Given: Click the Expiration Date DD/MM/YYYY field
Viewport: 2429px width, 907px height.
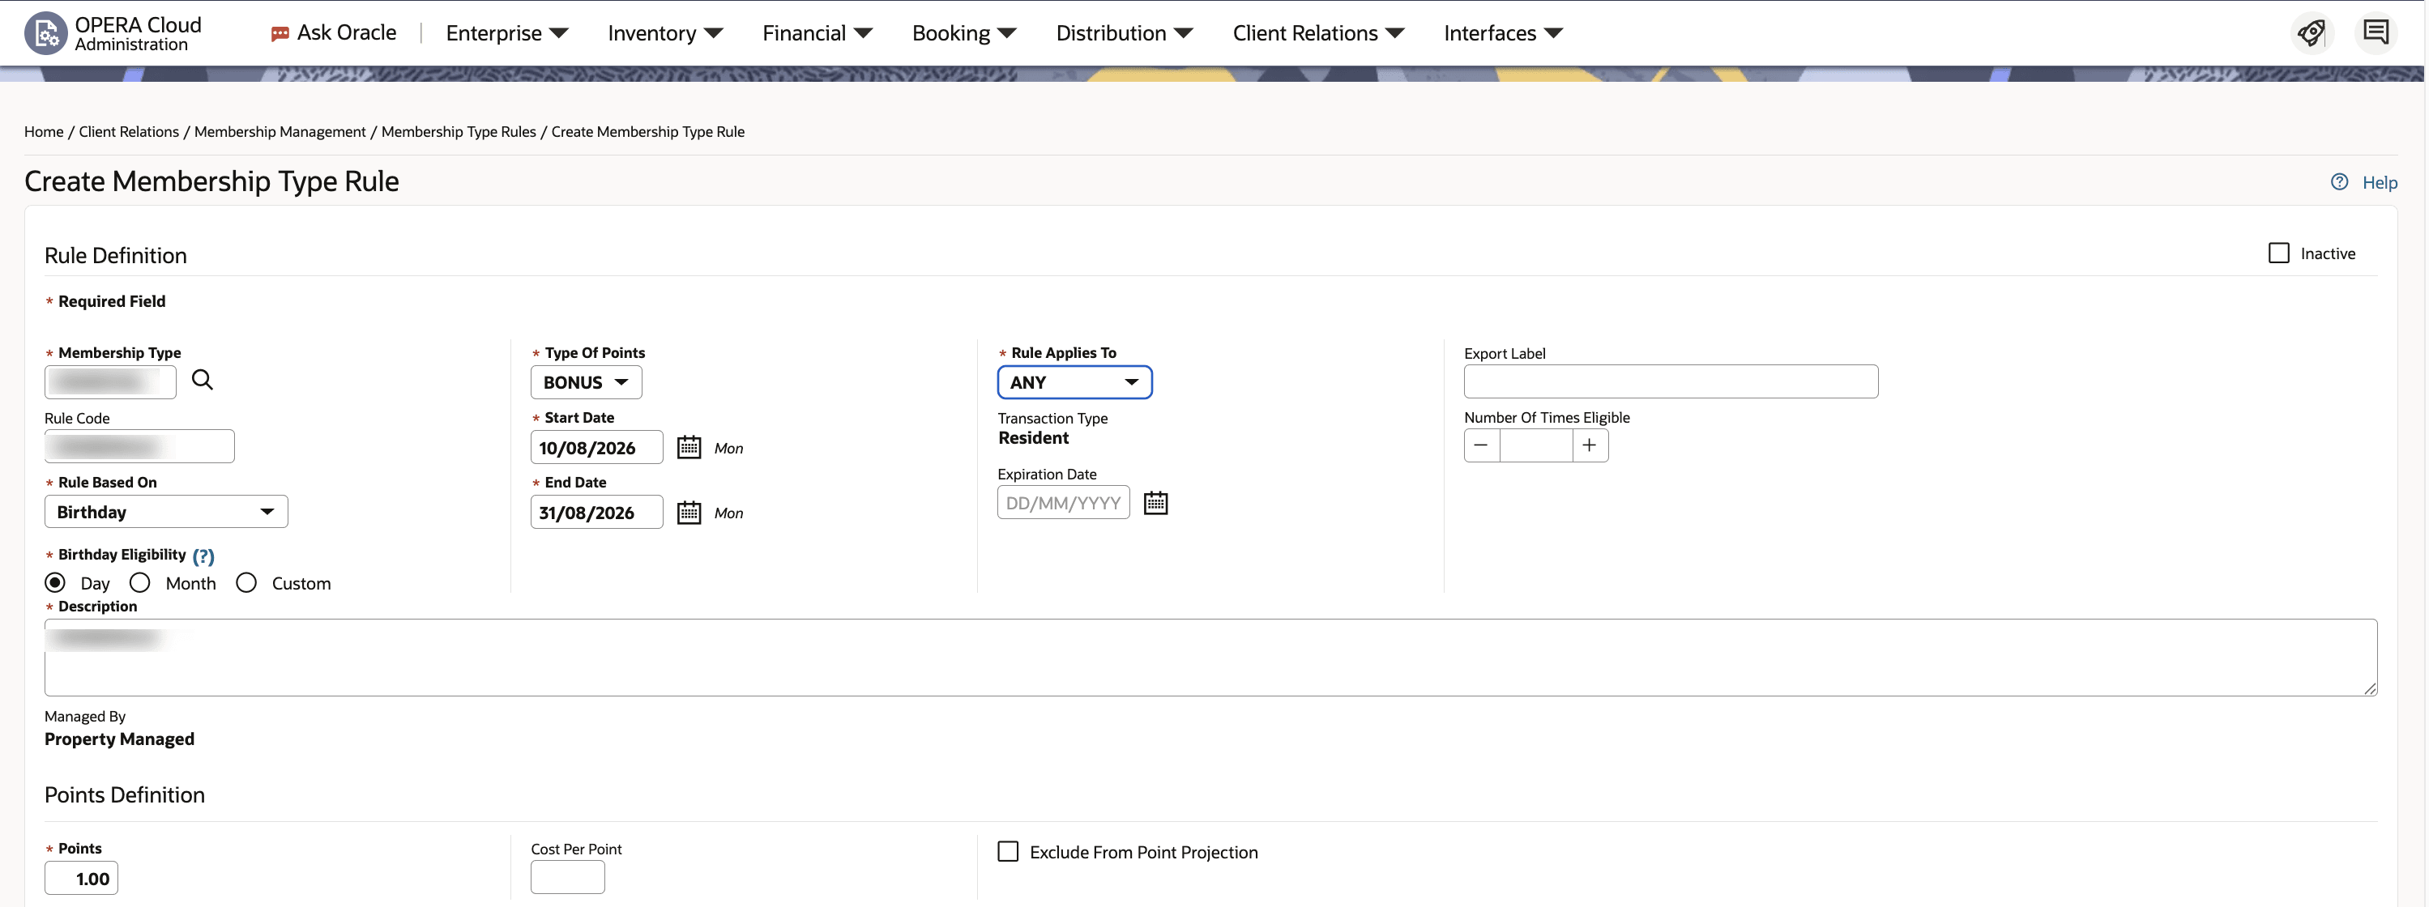Looking at the screenshot, I should 1064,503.
